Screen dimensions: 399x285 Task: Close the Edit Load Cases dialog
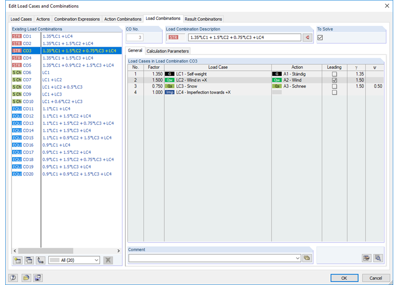tap(387, 6)
